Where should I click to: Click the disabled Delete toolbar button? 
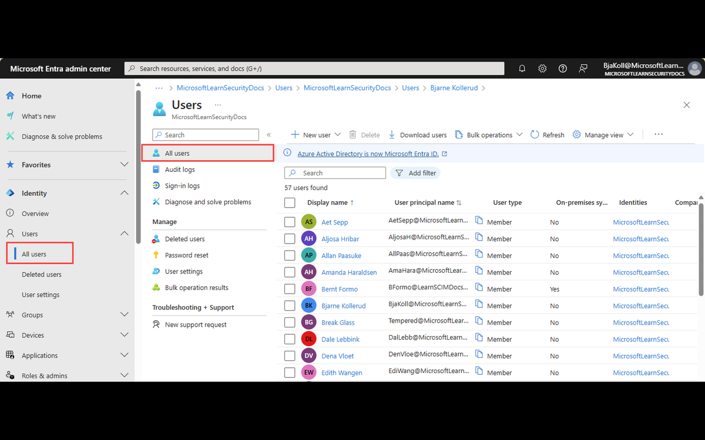tap(364, 135)
